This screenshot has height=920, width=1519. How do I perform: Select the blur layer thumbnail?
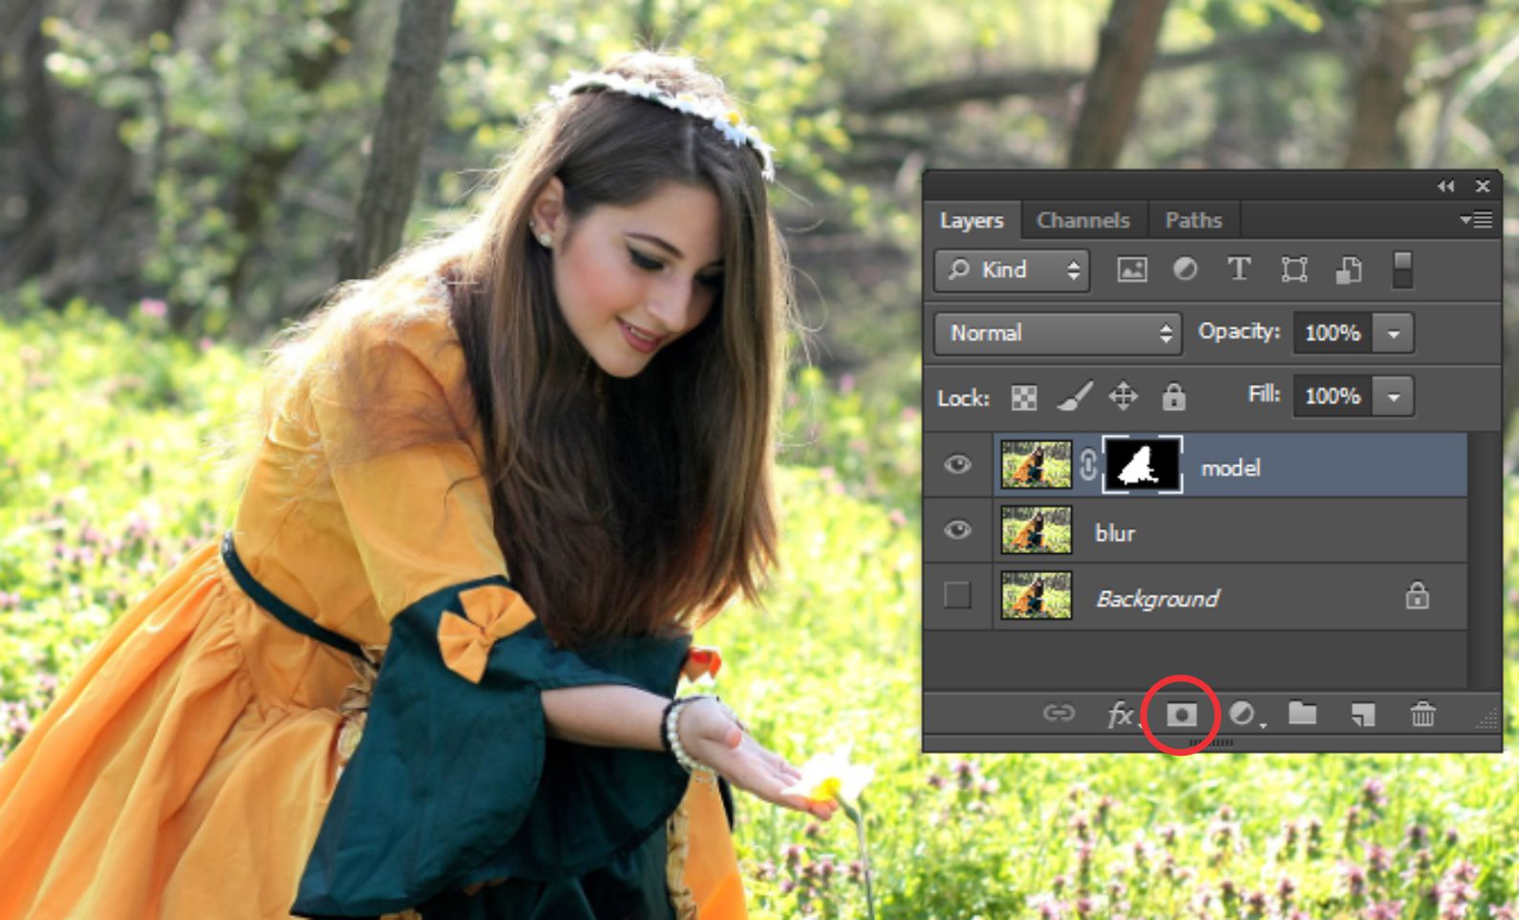[x=1037, y=530]
